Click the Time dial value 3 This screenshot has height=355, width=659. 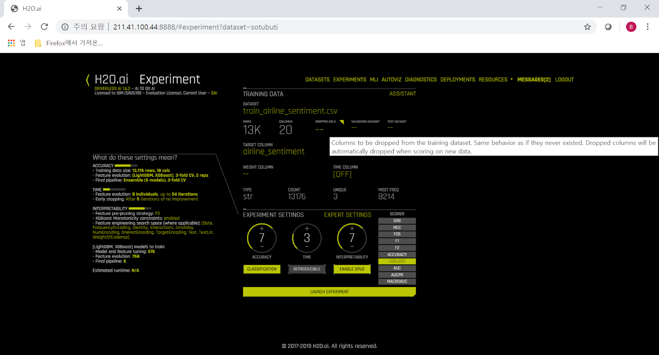coord(307,238)
